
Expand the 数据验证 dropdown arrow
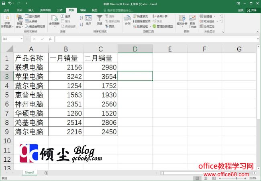point(150,26)
